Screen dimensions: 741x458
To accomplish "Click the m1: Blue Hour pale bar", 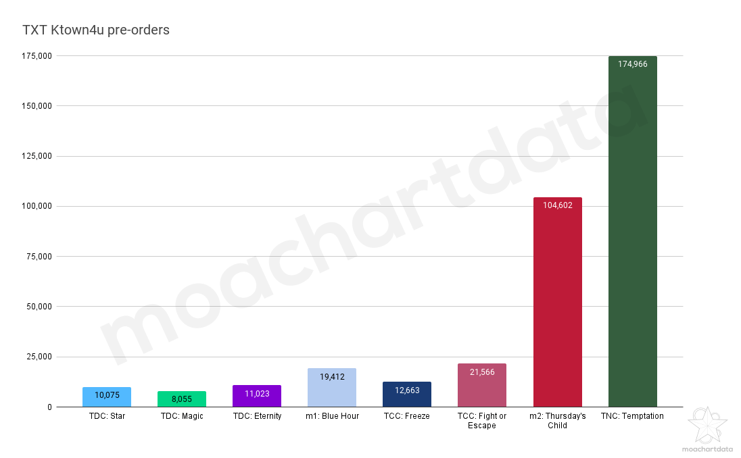I will (332, 388).
